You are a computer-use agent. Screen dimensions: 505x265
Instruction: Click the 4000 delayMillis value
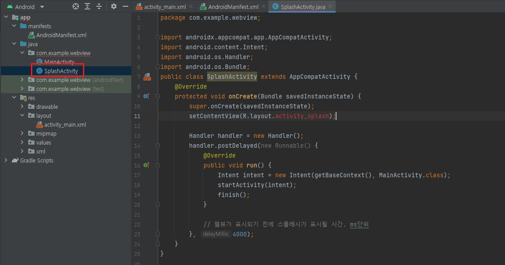point(240,234)
